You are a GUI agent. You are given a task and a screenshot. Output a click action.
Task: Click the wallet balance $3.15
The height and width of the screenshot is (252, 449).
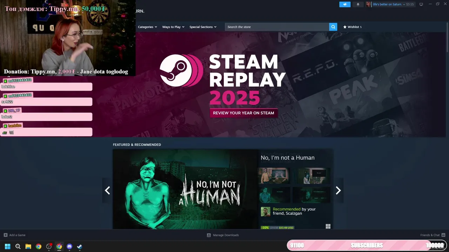pyautogui.click(x=410, y=4)
